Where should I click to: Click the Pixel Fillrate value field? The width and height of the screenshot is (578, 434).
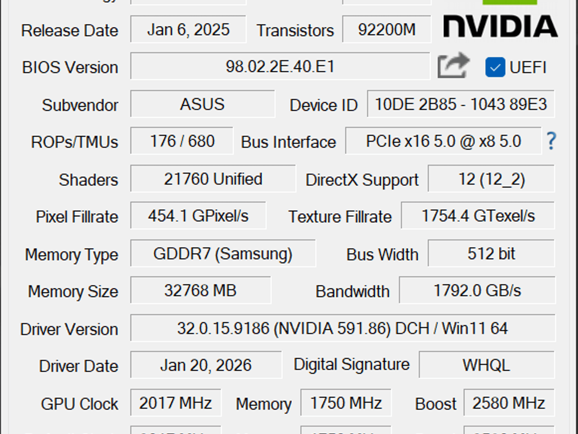(198, 216)
